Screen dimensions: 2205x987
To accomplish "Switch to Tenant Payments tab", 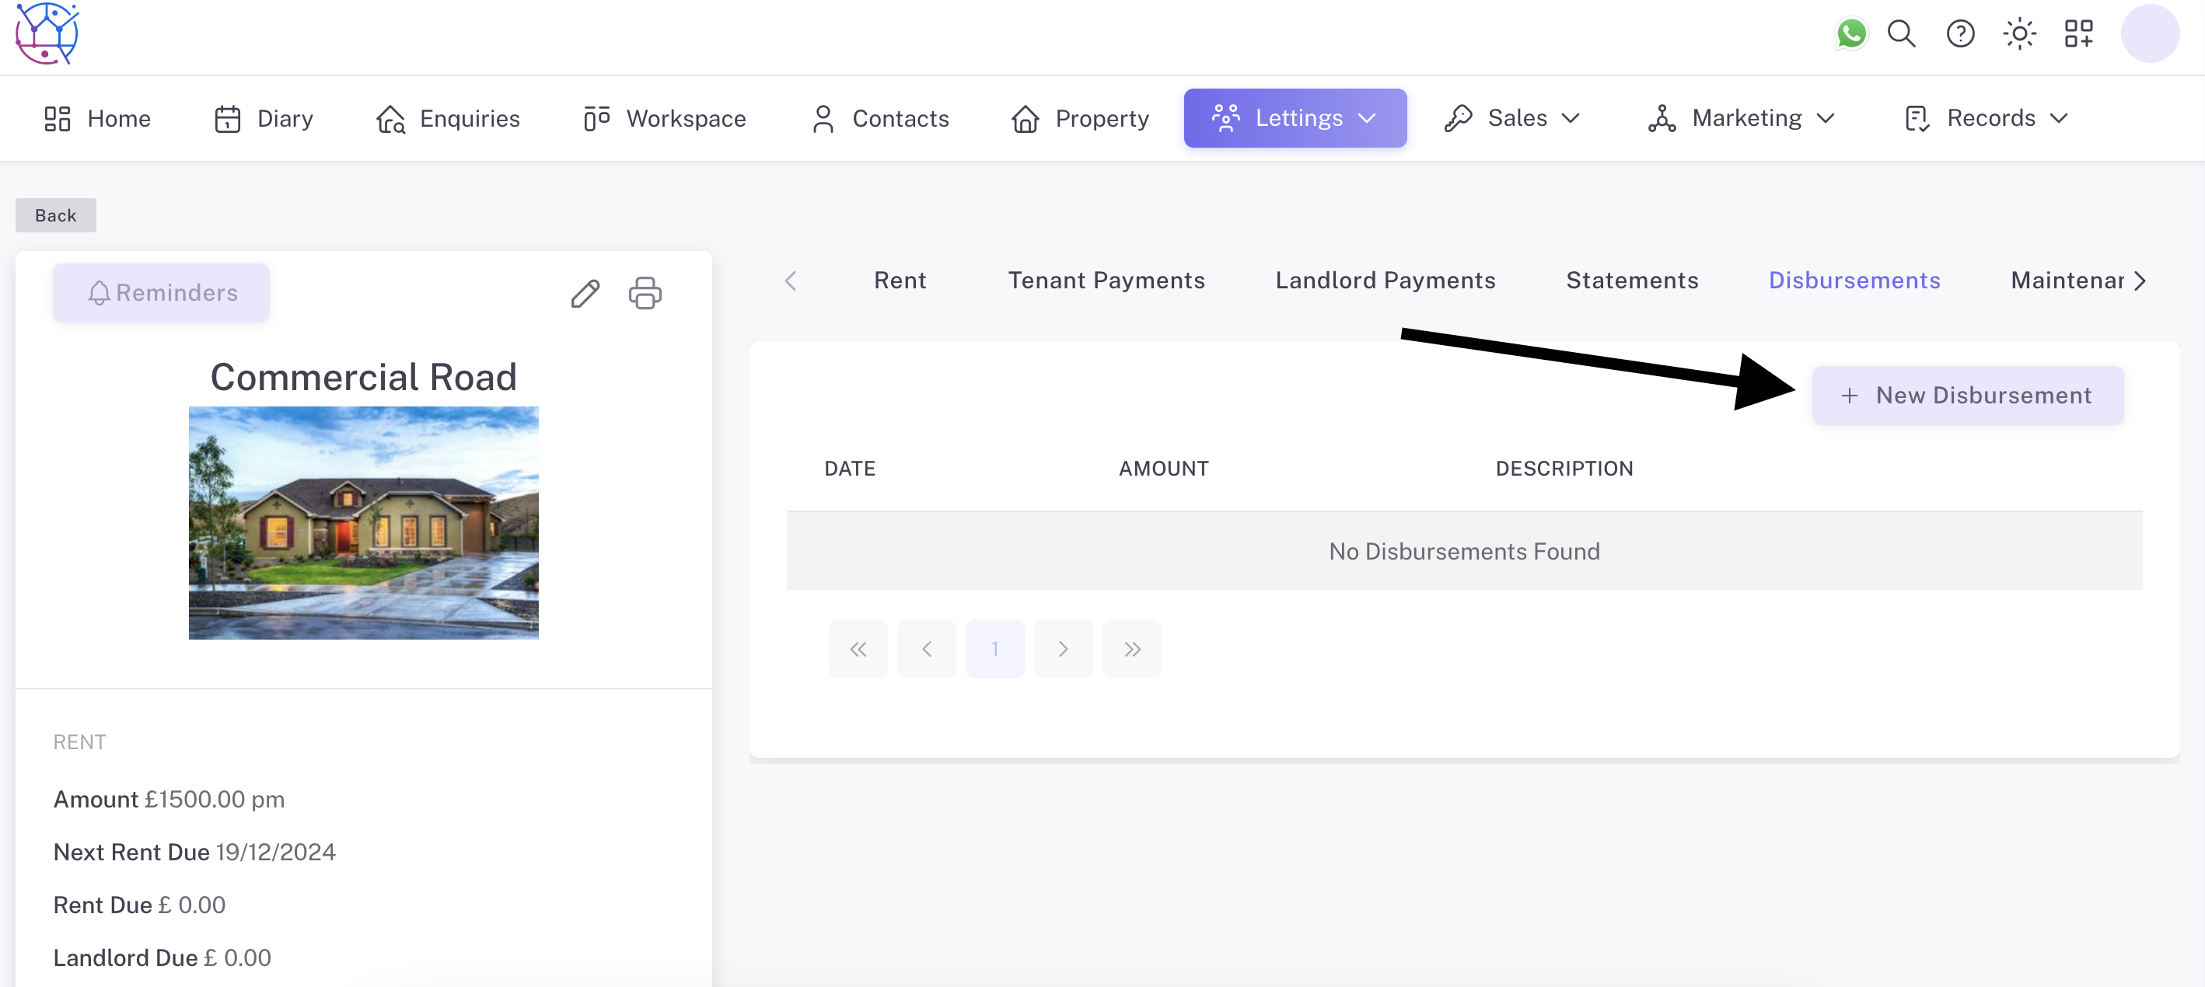I will (1106, 281).
